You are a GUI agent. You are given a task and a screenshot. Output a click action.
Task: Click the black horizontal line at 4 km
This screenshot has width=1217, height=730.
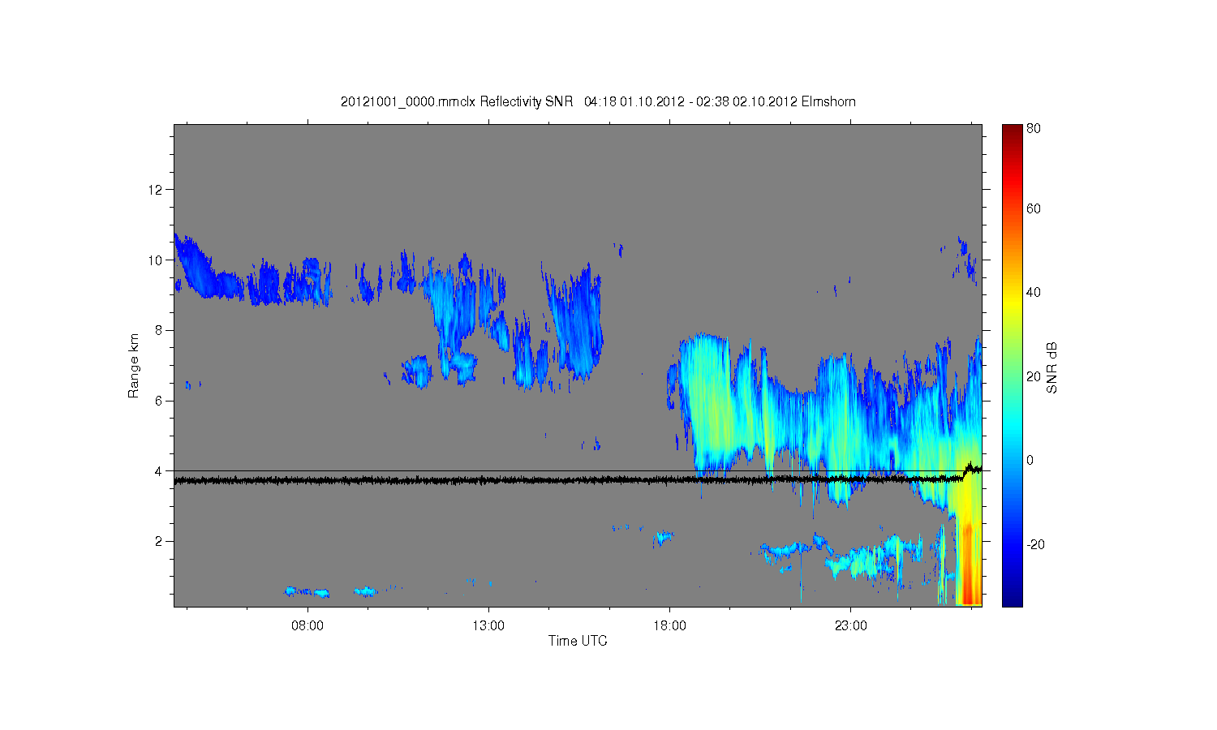(x=578, y=471)
